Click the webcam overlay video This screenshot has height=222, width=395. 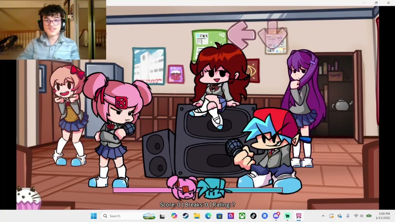[53, 30]
